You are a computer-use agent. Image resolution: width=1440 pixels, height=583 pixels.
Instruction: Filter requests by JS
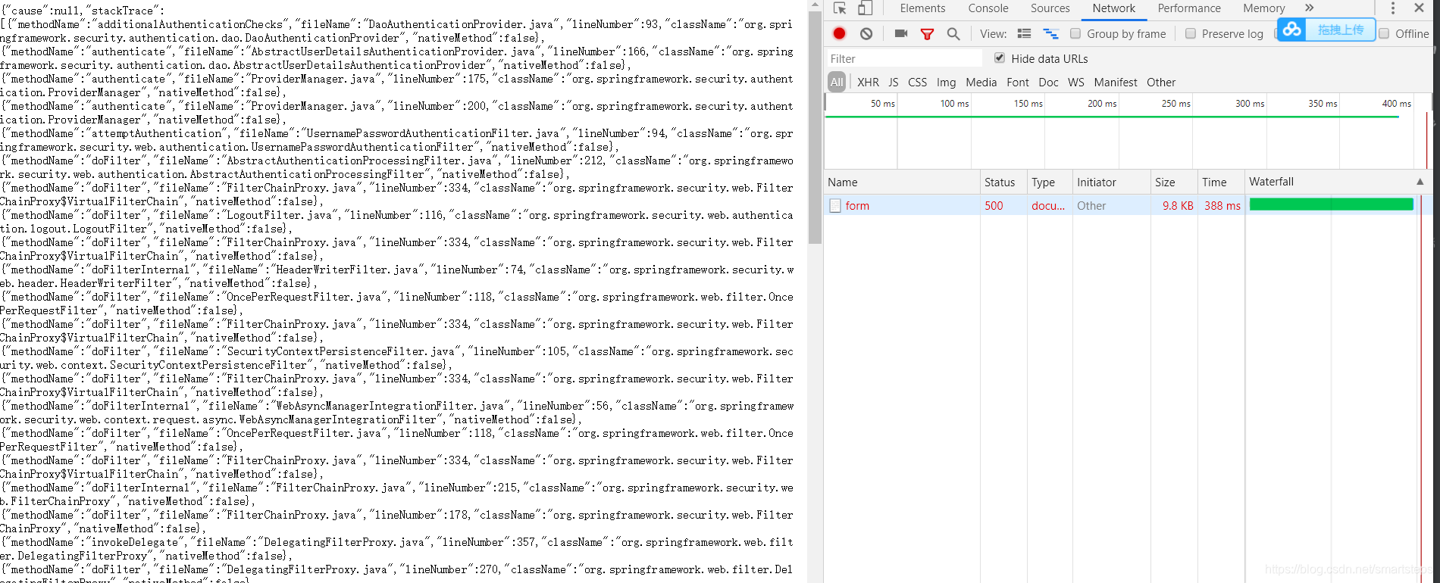pos(894,83)
